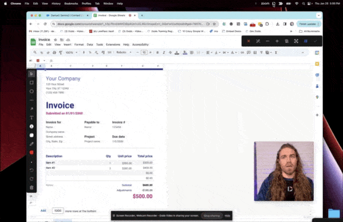Click the expand arrows in recorder bar

(x=296, y=41)
